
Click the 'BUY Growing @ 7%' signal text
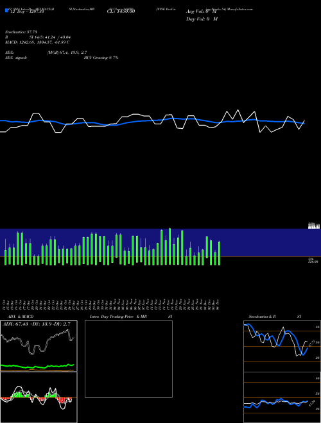[101, 58]
